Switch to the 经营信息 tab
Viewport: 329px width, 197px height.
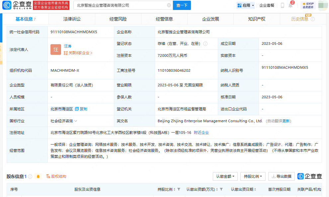164,19
